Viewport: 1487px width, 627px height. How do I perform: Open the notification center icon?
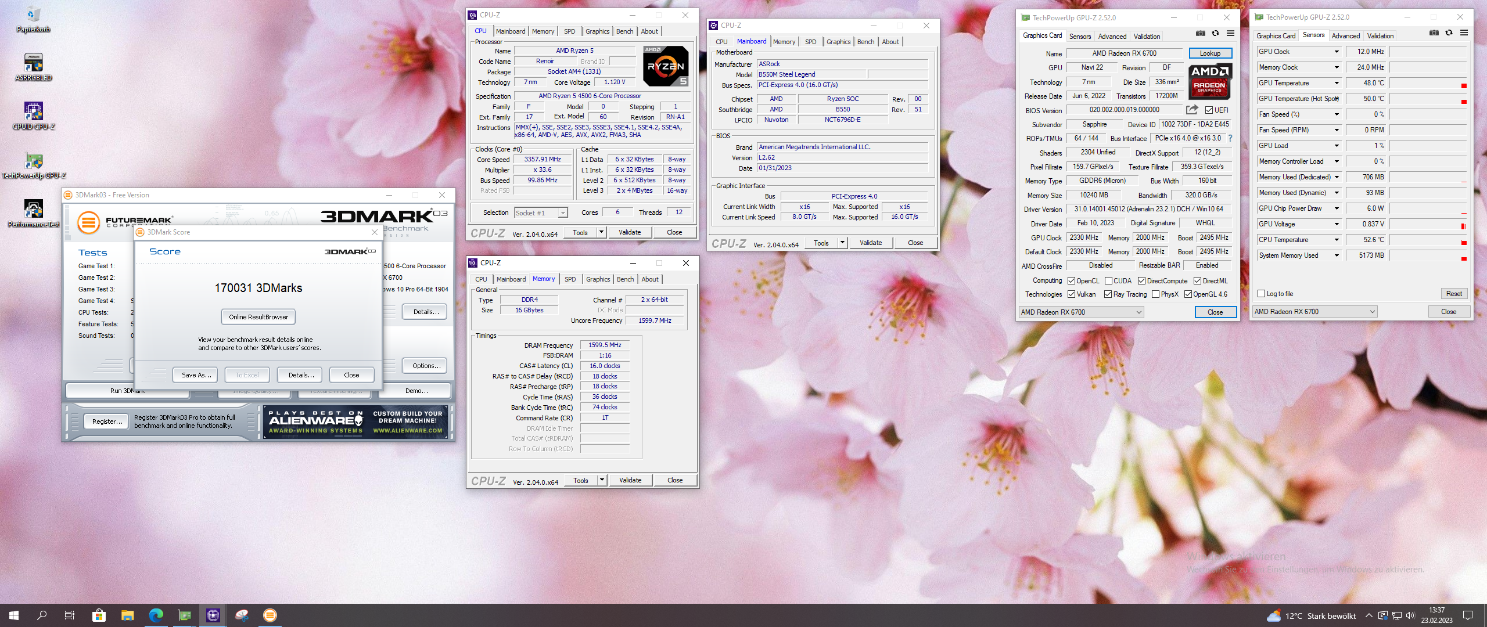1468,615
